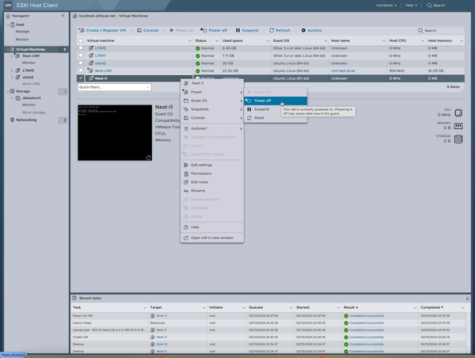Choose Rename from the context menu
475x358 pixels.
(x=198, y=191)
